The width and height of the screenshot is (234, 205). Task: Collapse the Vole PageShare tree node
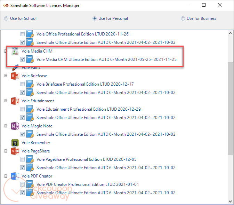[x=6, y=151]
